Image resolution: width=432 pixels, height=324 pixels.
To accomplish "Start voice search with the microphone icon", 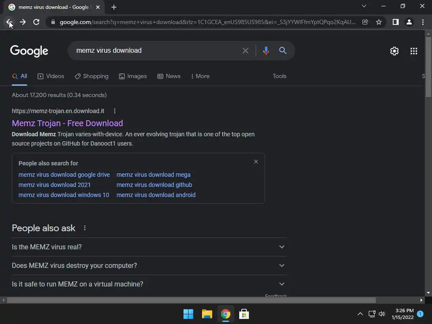I will pyautogui.click(x=266, y=51).
